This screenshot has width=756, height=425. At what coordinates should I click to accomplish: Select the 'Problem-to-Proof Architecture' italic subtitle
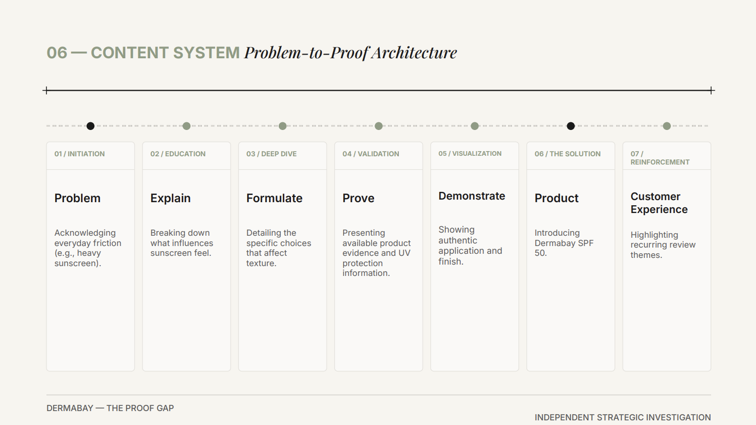point(351,53)
